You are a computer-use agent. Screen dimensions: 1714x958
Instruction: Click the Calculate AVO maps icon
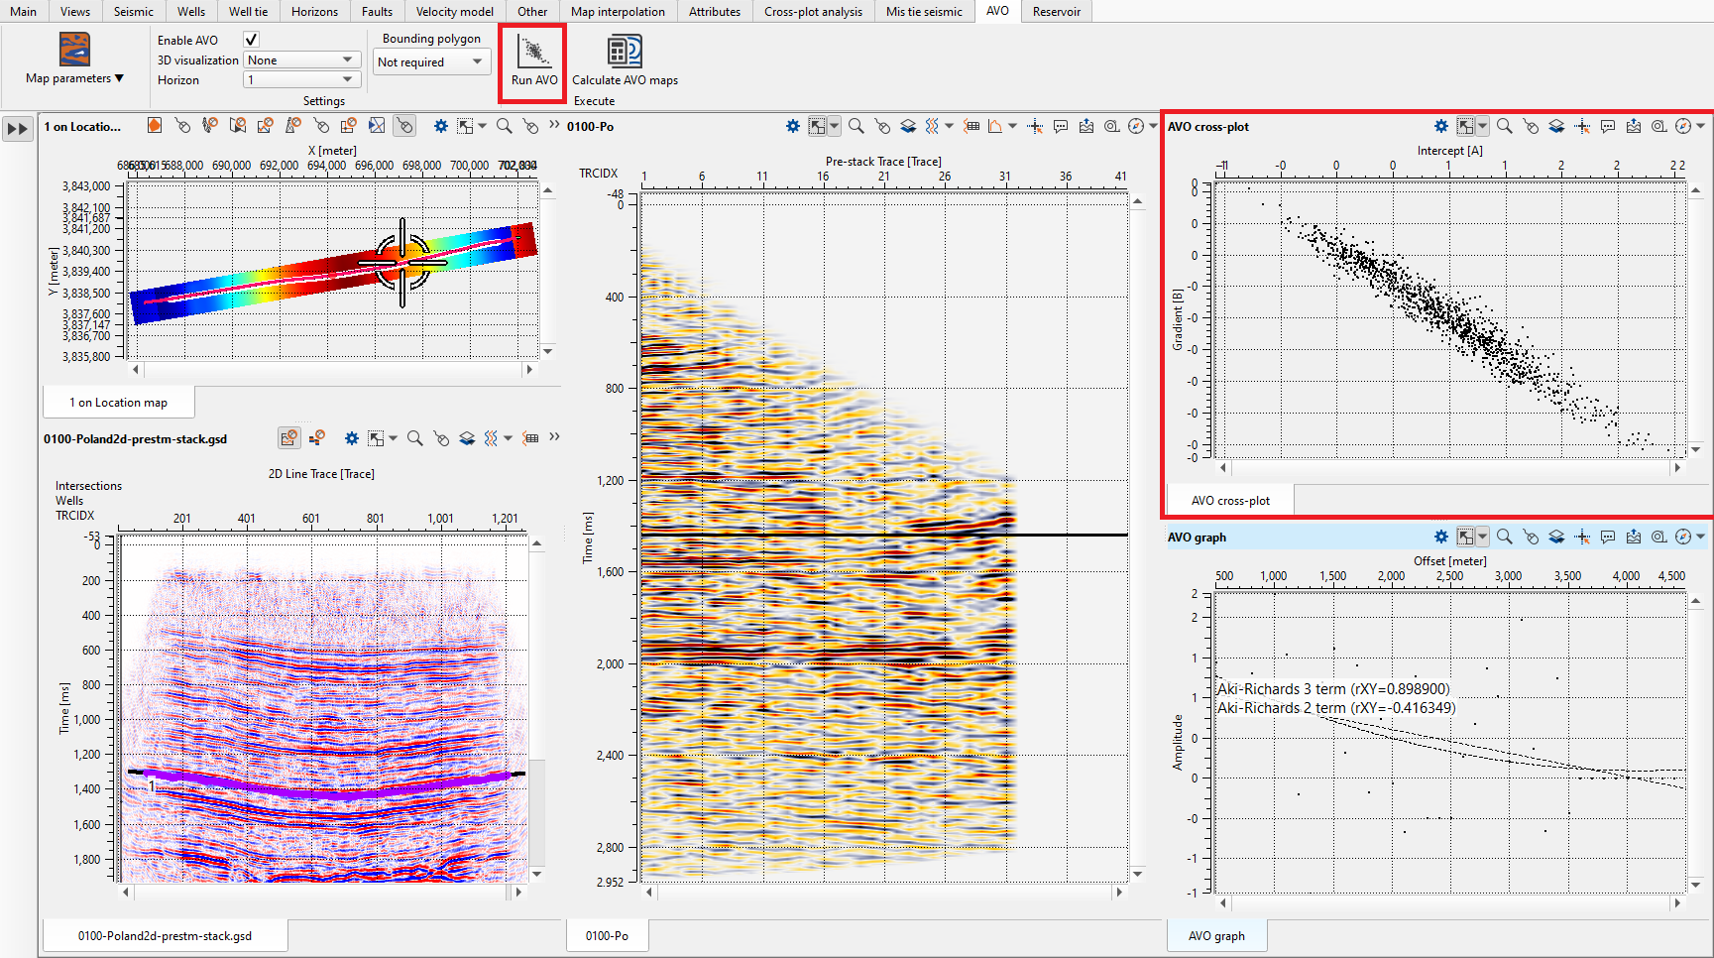625,52
